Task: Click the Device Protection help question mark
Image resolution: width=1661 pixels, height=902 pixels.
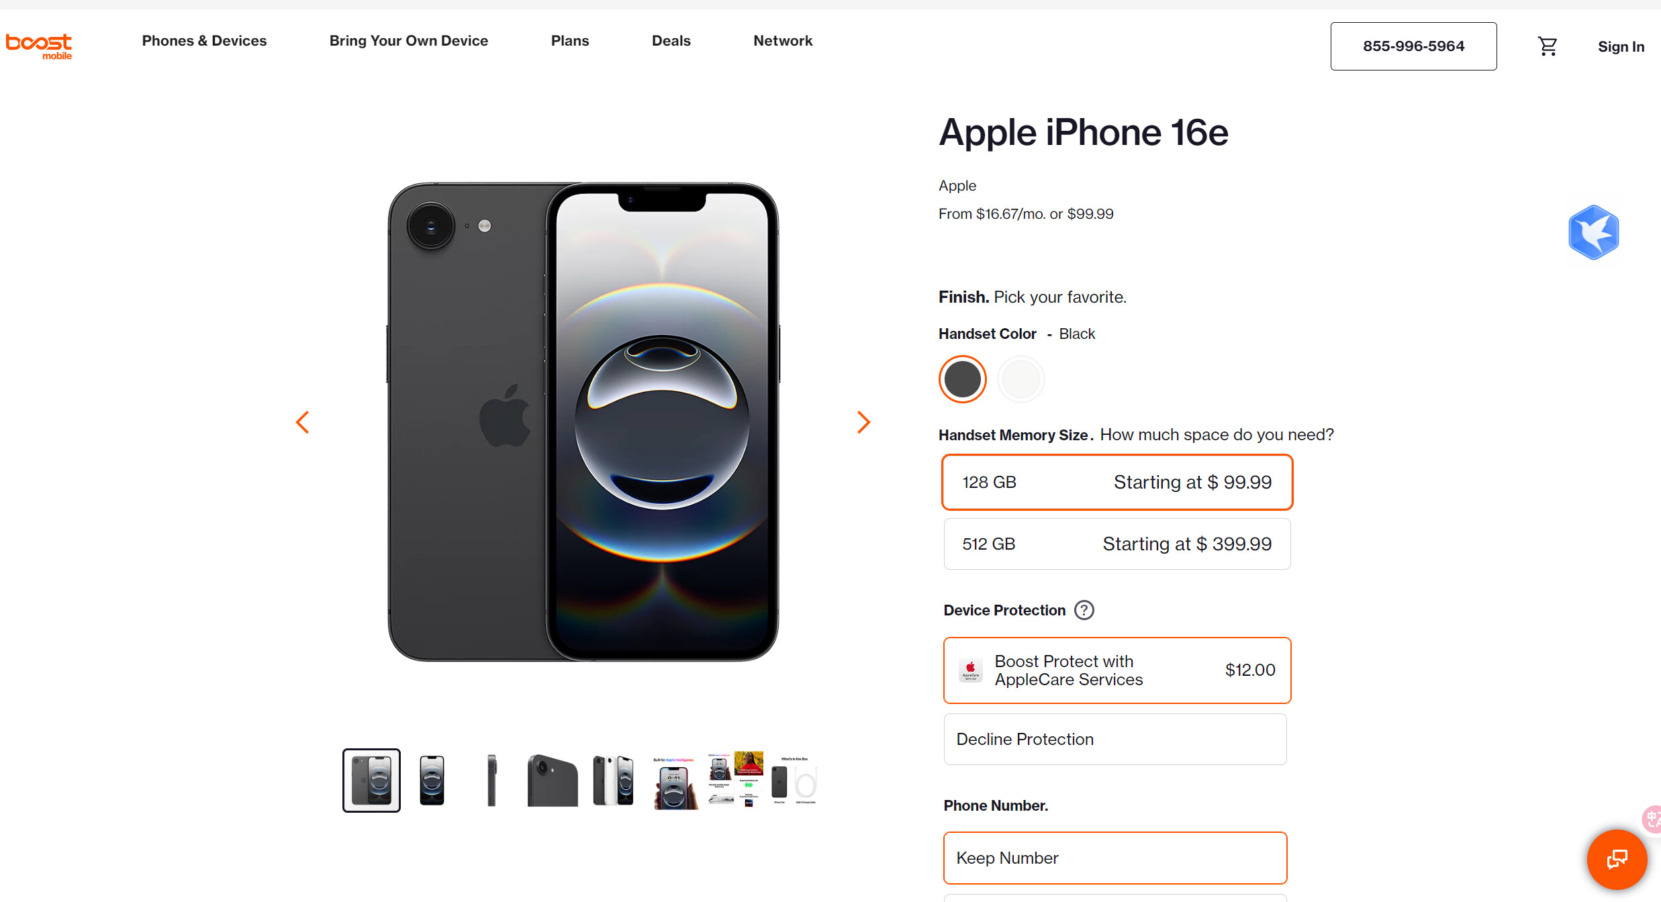Action: point(1084,610)
